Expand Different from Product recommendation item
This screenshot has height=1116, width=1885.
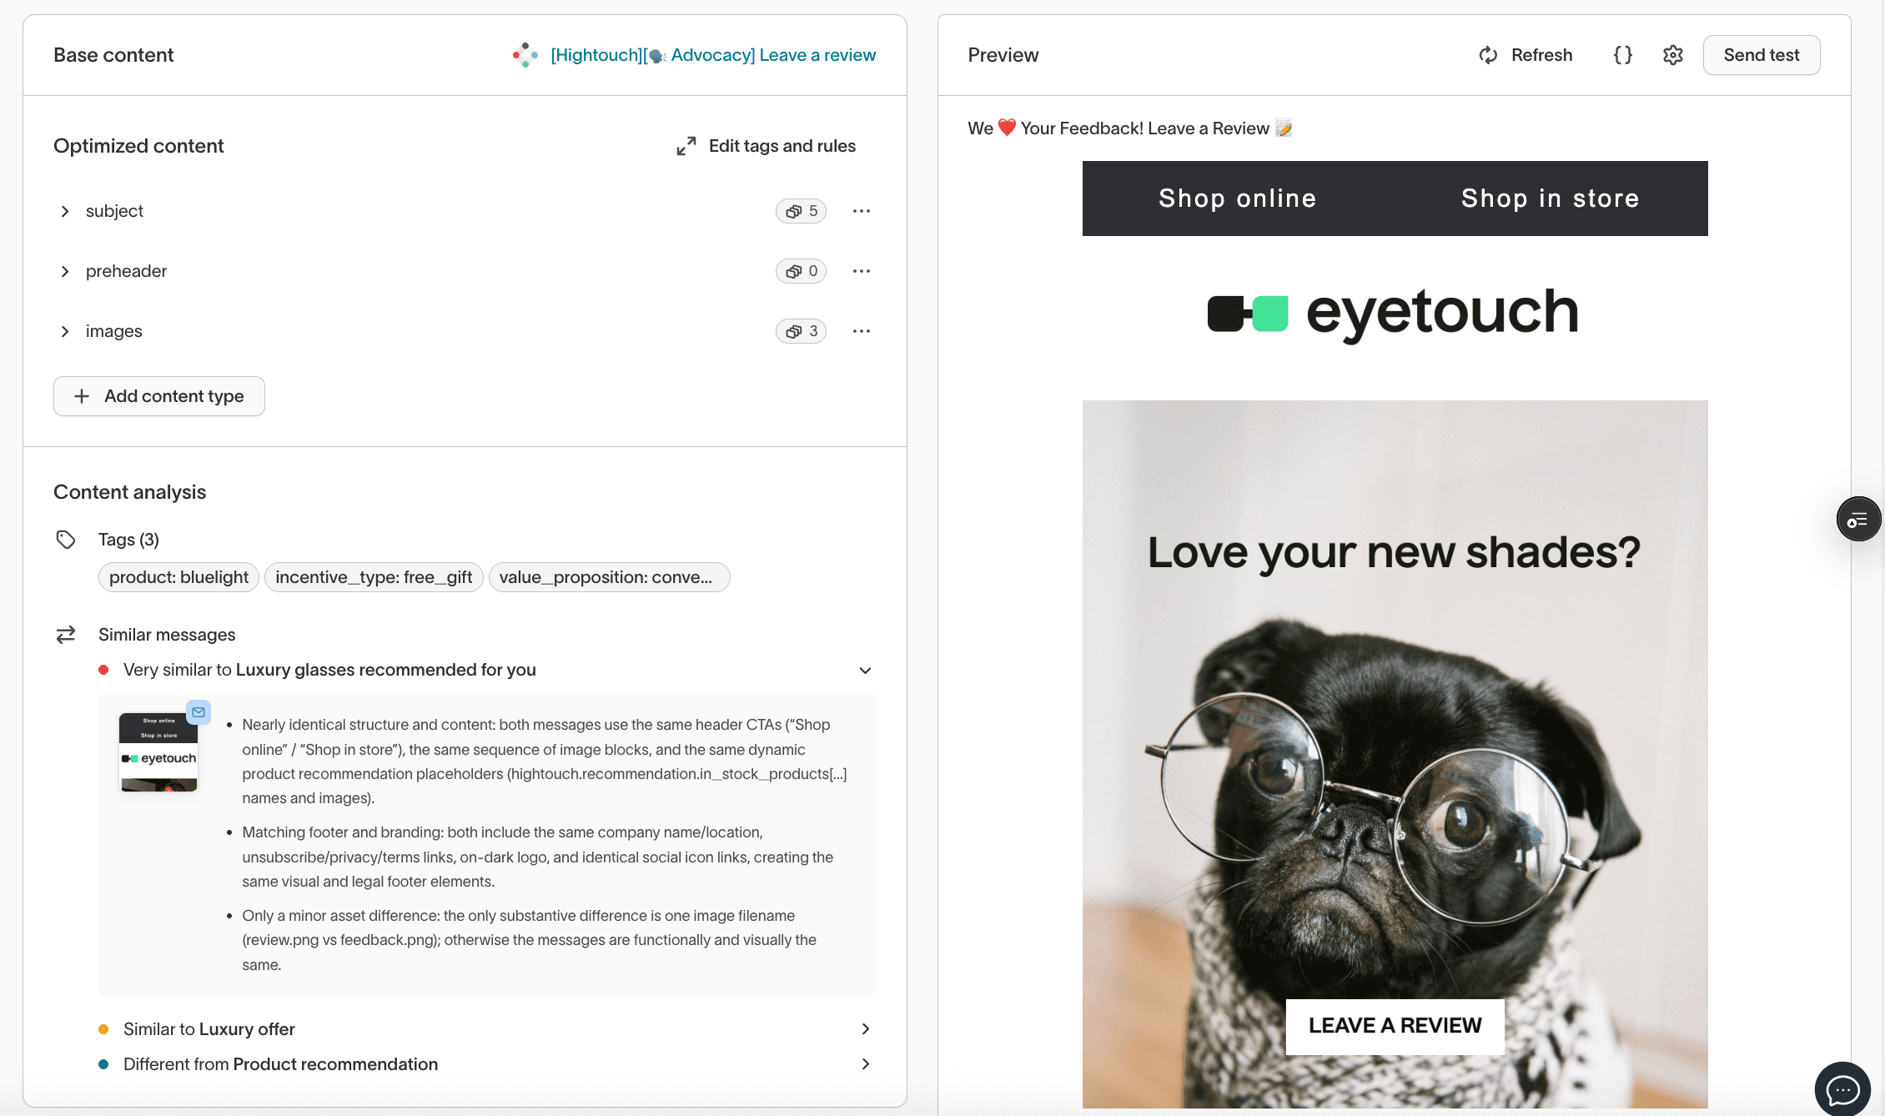click(865, 1064)
